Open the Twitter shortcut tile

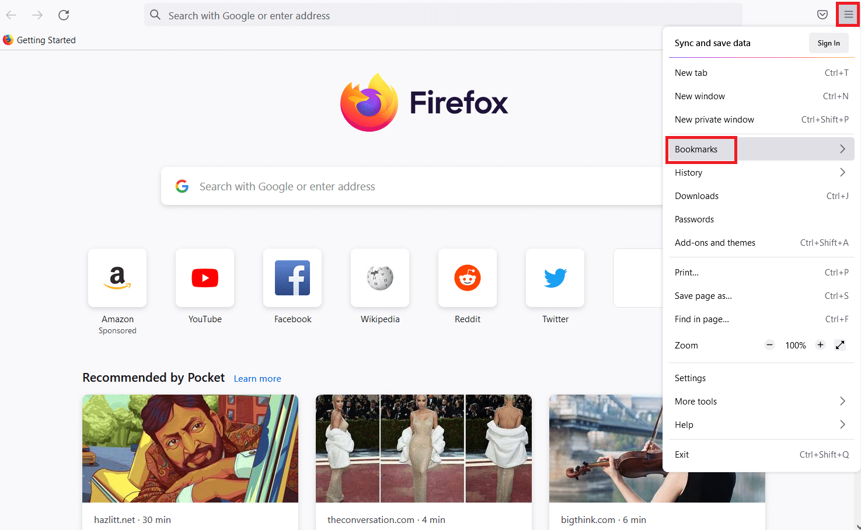point(555,278)
